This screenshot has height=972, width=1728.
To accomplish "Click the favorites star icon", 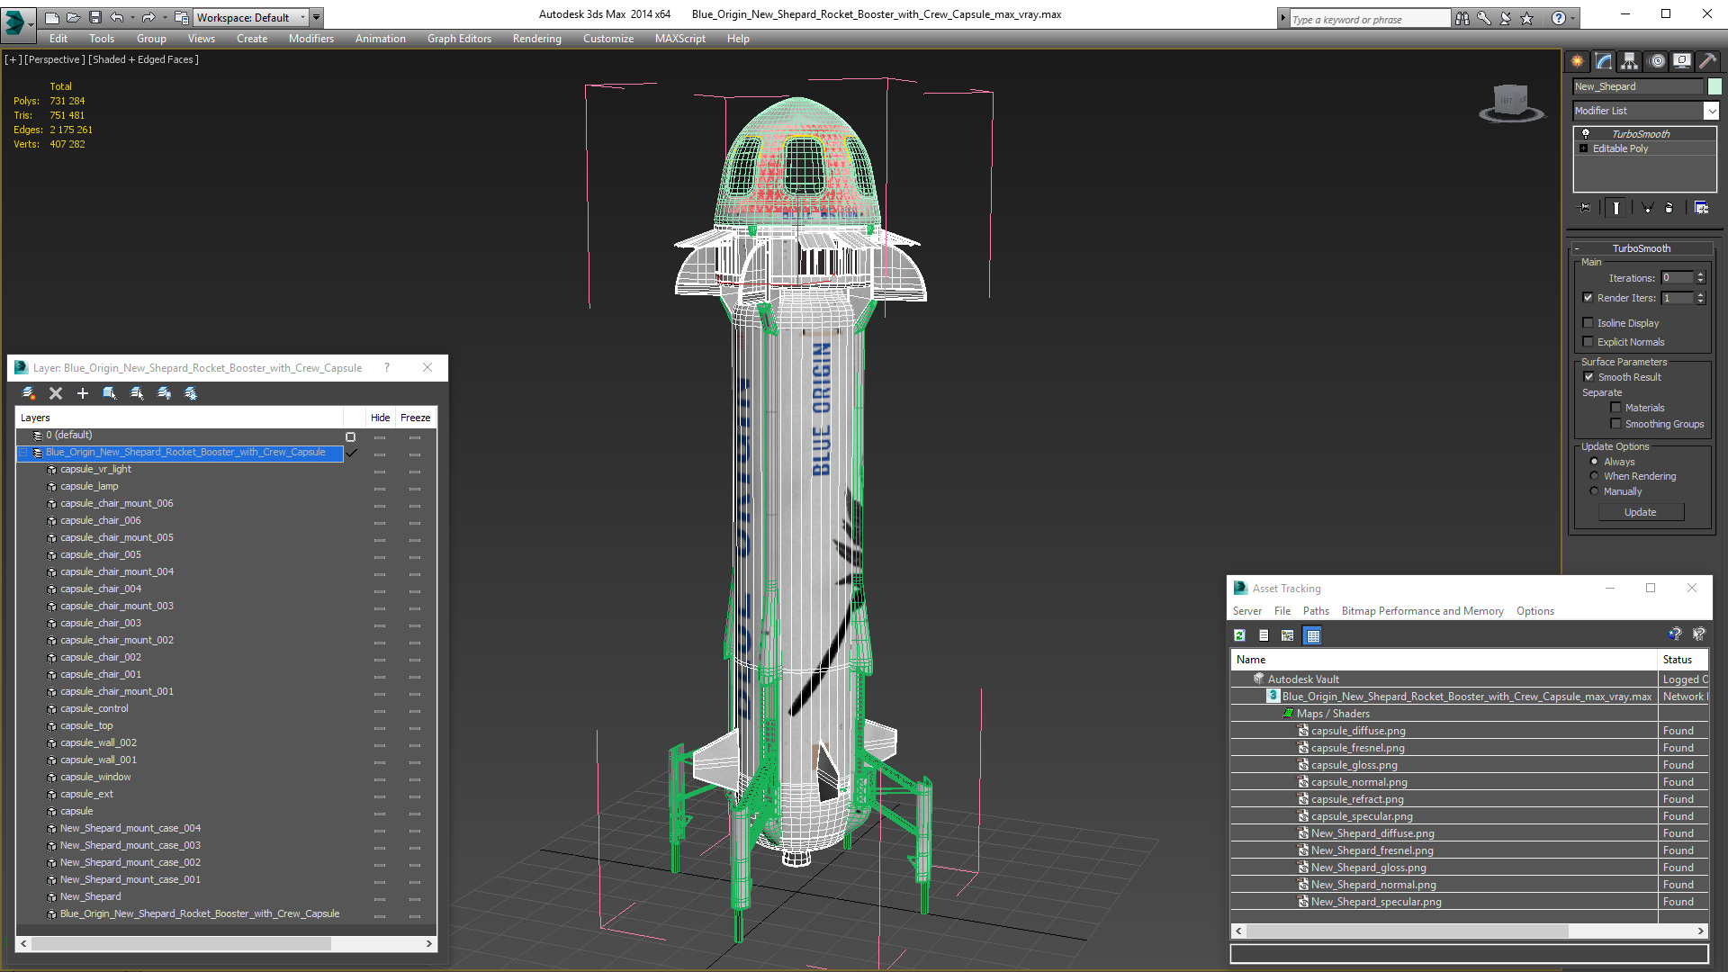I will pos(1527,18).
